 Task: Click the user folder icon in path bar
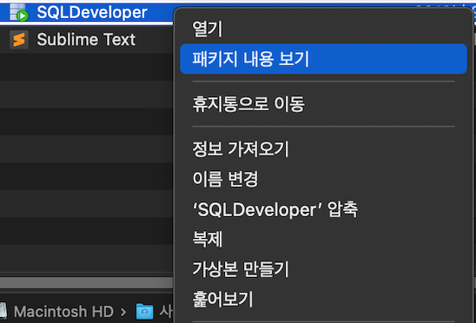coord(144,312)
